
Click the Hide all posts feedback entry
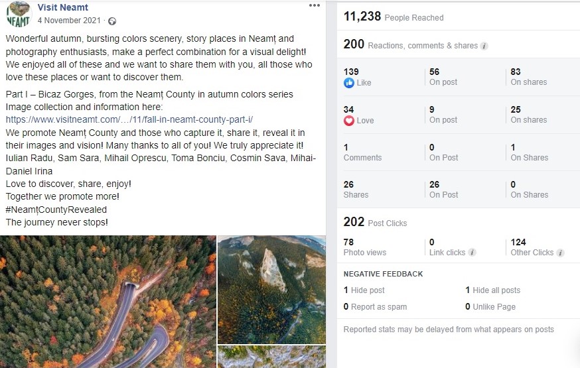pyautogui.click(x=492, y=290)
